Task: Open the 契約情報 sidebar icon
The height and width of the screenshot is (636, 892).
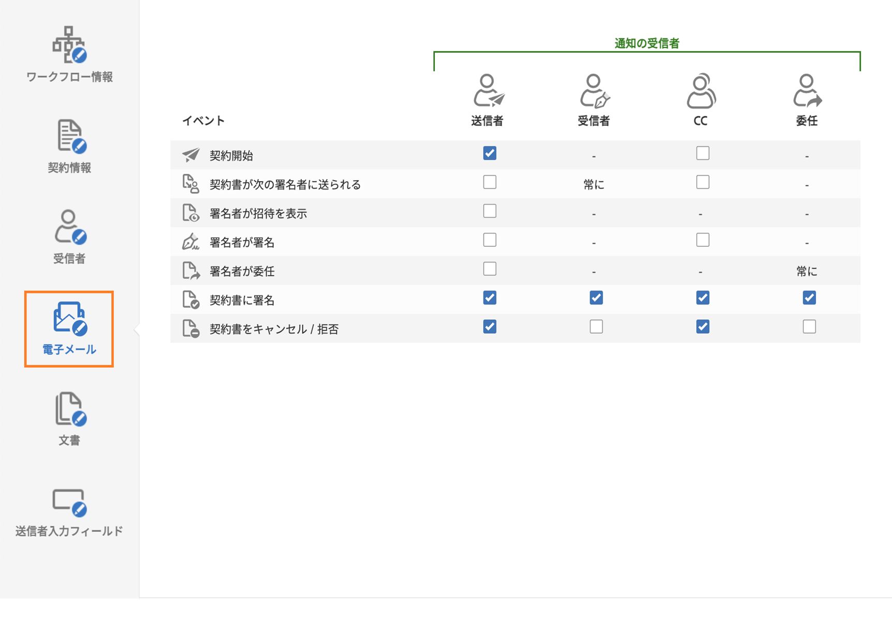Action: 71,136
